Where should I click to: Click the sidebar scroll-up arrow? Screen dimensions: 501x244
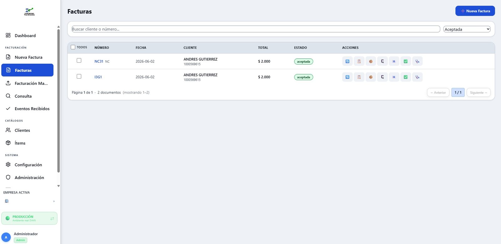(x=59, y=27)
